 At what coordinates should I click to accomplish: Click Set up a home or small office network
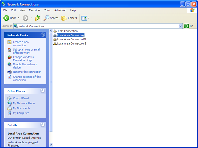[26, 51]
